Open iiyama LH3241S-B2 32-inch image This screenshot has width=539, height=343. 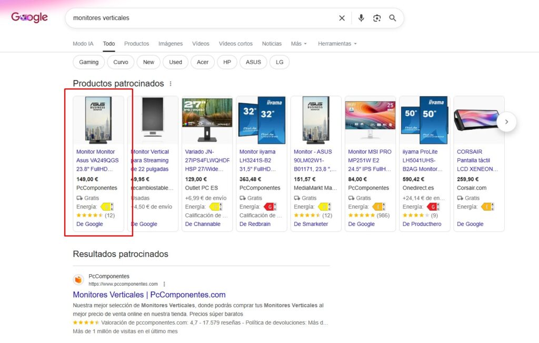[261, 120]
